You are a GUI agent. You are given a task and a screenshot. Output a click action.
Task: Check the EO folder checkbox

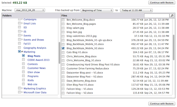point(19,27)
